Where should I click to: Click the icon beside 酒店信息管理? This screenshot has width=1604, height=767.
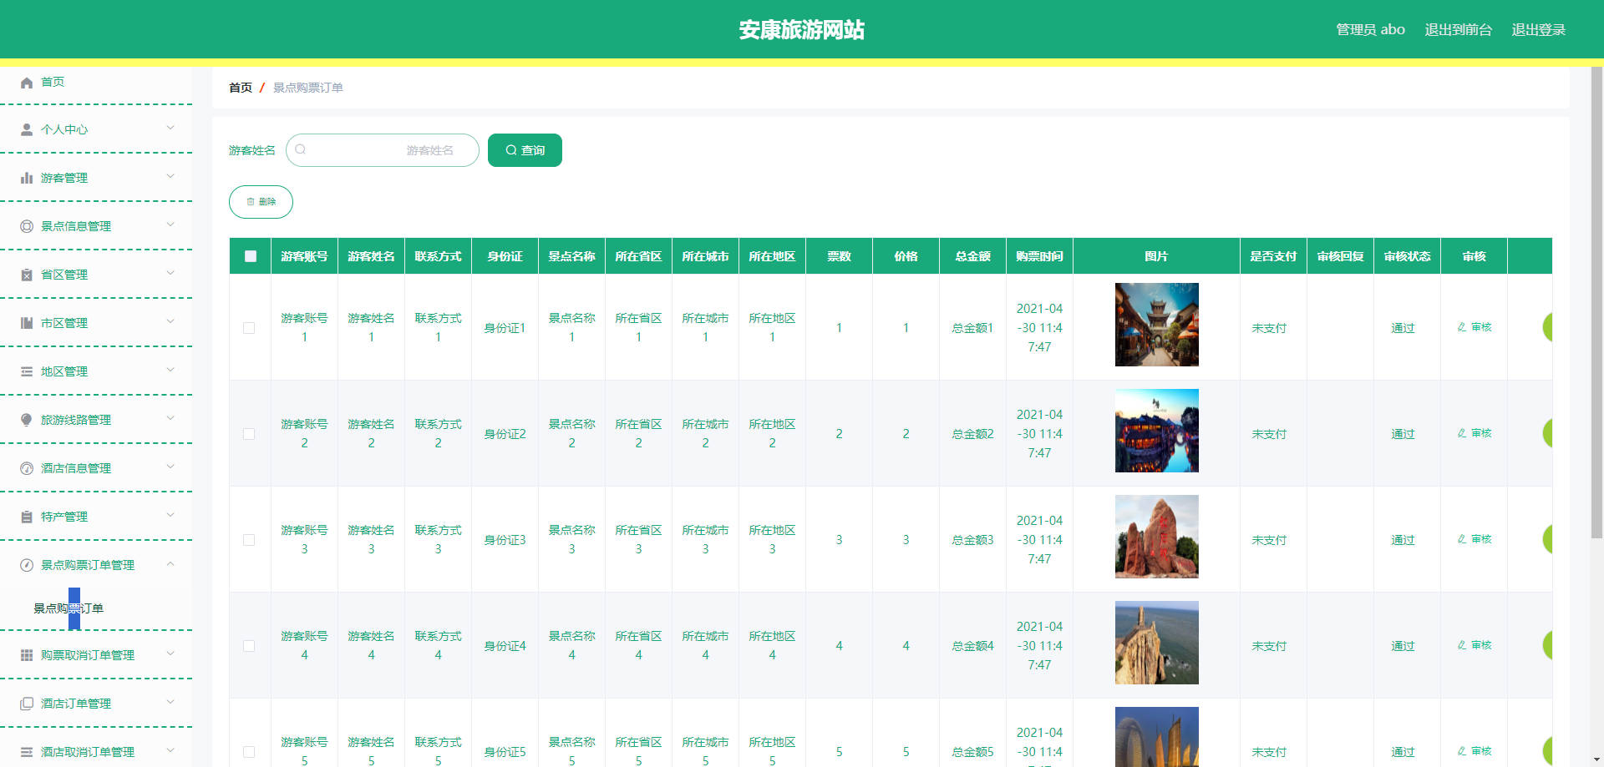click(27, 468)
